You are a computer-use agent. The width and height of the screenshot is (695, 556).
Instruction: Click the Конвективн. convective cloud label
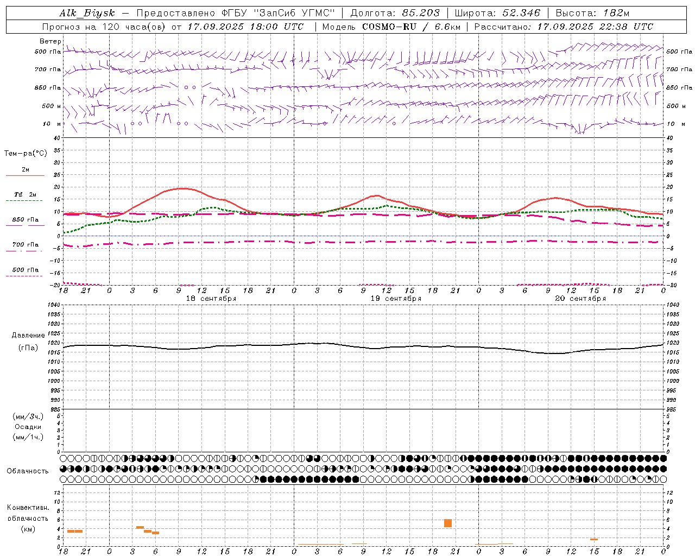click(28, 508)
